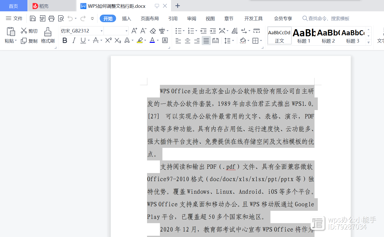Viewport: 384px width, 237px height.
Task: Expand the Paste options arrow
Action: (16, 41)
